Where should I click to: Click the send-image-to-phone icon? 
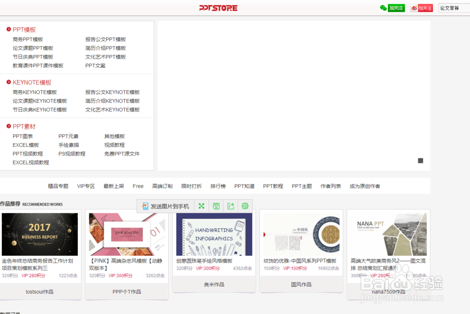pyautogui.click(x=145, y=206)
